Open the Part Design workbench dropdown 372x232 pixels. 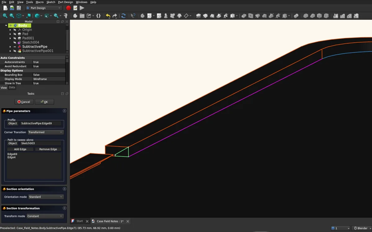[x=44, y=8]
